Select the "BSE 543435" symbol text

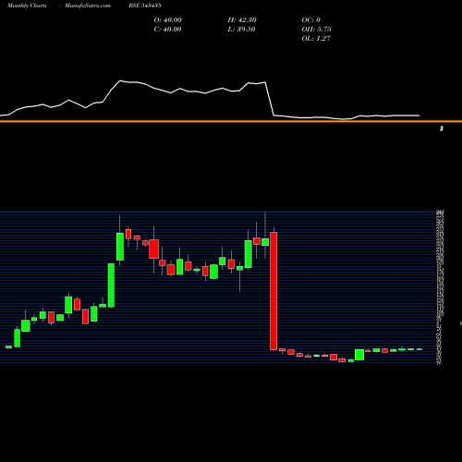[145, 6]
